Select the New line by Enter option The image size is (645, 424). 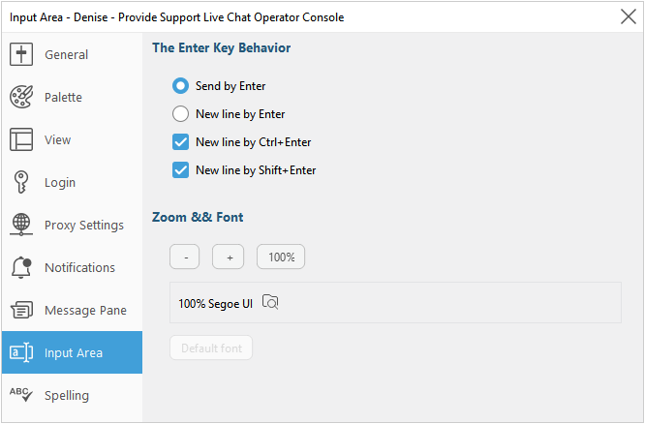180,114
